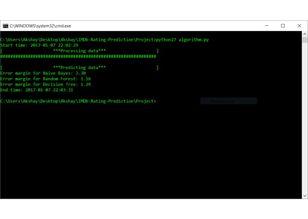Click the bottom command prompt path line
The width and height of the screenshot is (308, 219).
coord(78,101)
